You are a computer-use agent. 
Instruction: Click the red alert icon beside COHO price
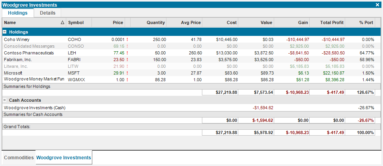tap(127, 39)
